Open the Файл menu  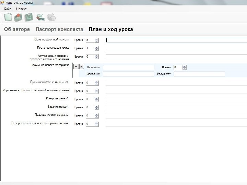click(8, 9)
